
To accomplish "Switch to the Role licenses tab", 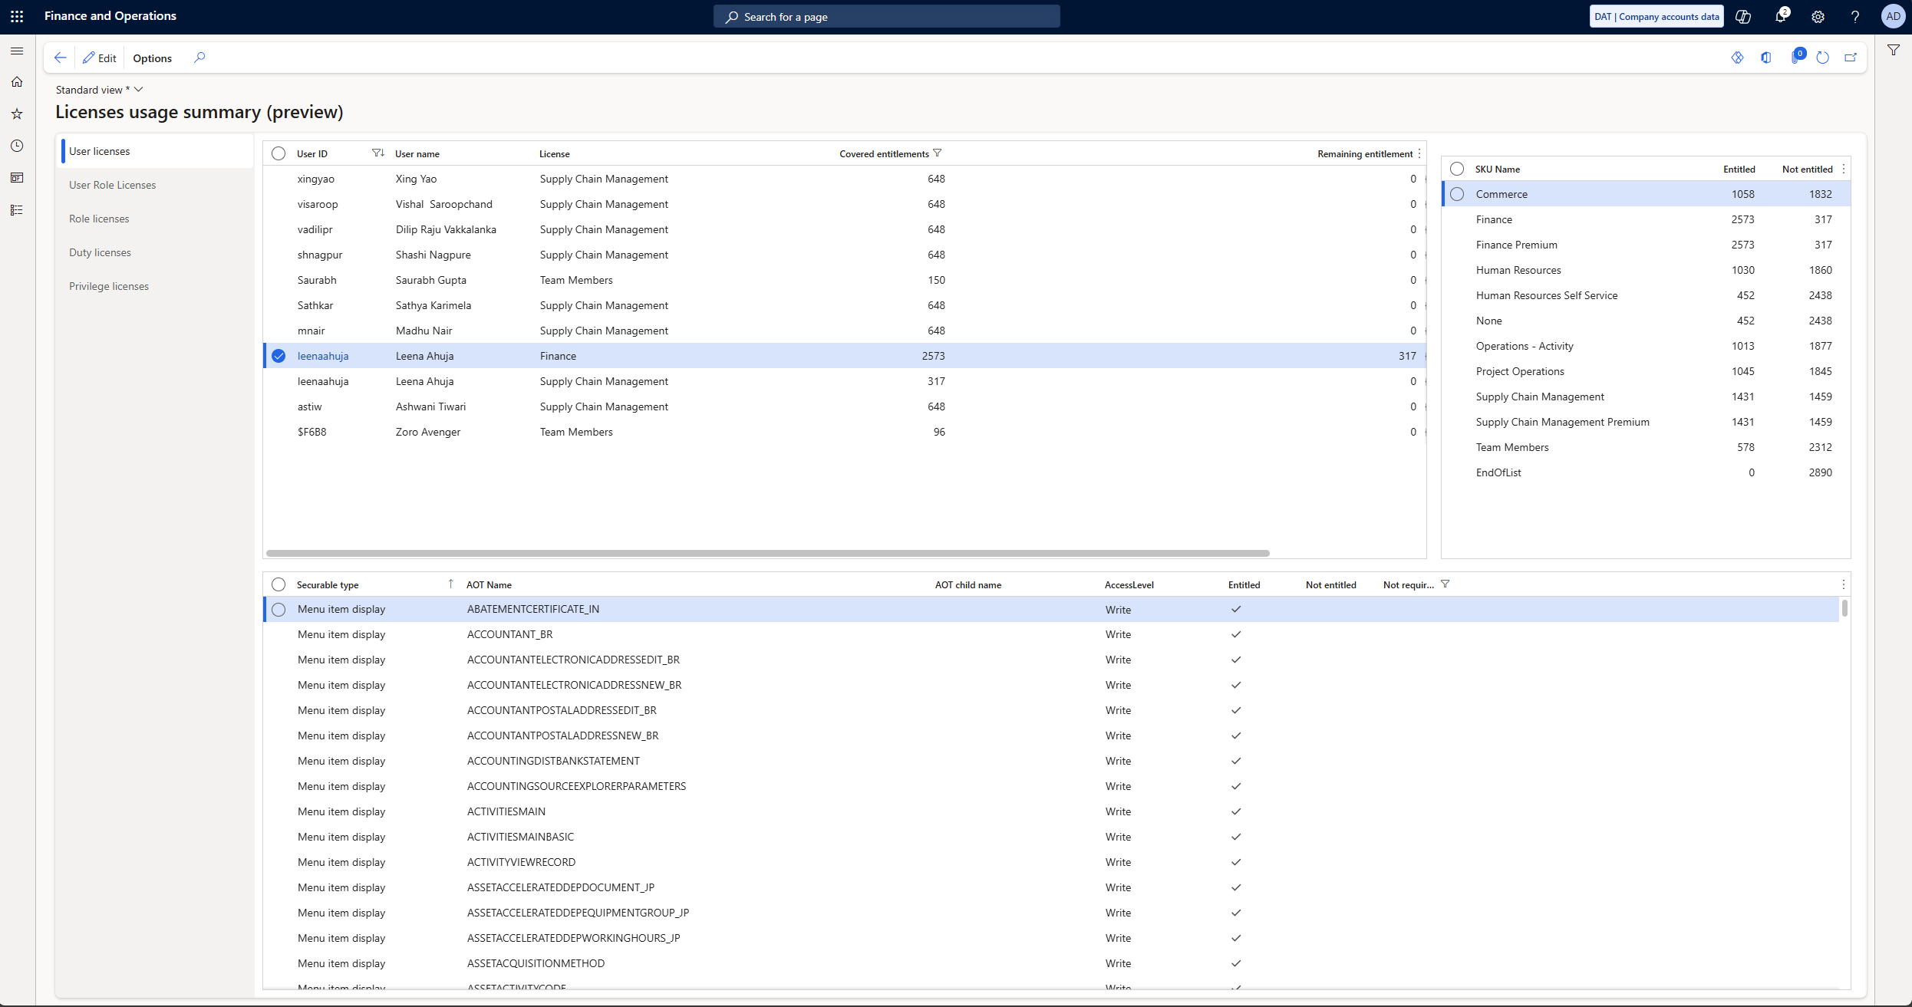I will point(99,219).
